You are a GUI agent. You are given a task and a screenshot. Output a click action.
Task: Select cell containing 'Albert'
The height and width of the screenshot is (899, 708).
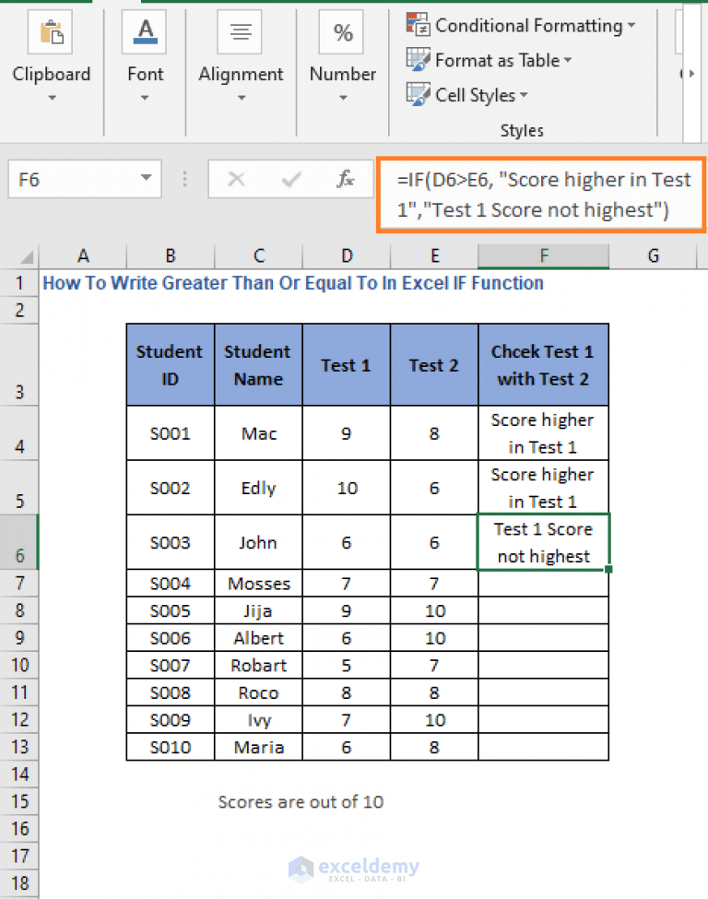(258, 638)
